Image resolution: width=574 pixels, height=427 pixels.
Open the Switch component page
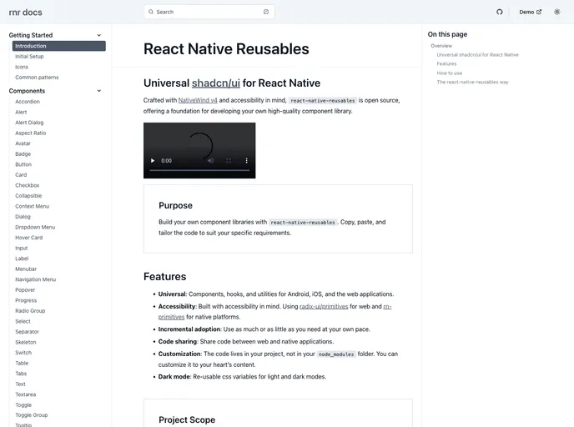23,352
